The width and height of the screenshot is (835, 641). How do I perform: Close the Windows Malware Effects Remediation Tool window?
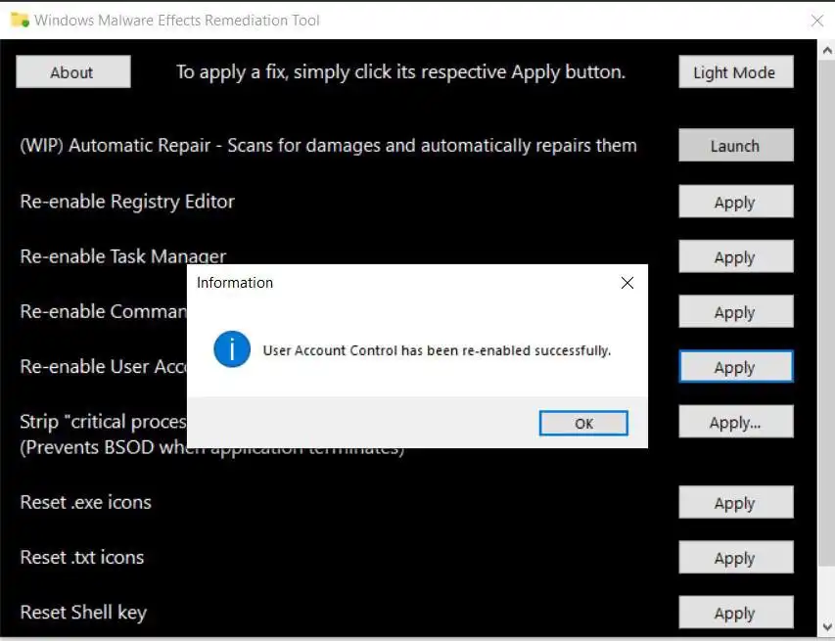pos(817,21)
